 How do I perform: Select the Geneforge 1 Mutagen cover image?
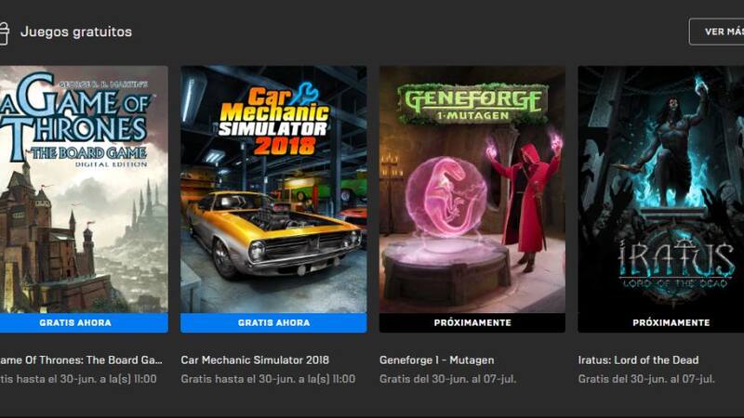pos(472,189)
